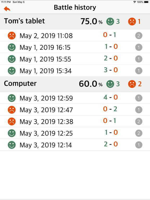Tap the Tom's tablet section header
This screenshot has width=150, height=200.
(75, 22)
